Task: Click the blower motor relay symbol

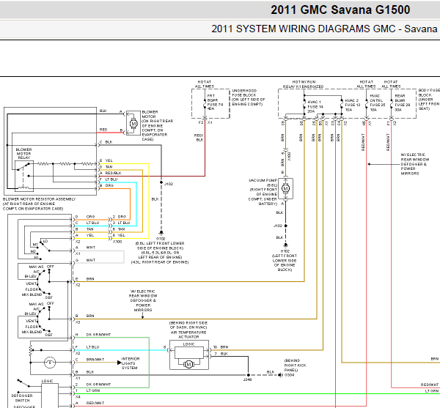Action: point(24,177)
